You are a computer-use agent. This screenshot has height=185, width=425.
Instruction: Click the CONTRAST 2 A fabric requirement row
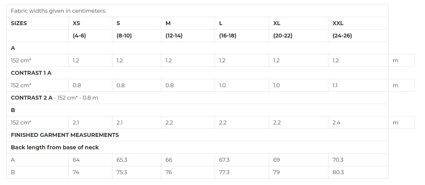tap(197, 98)
